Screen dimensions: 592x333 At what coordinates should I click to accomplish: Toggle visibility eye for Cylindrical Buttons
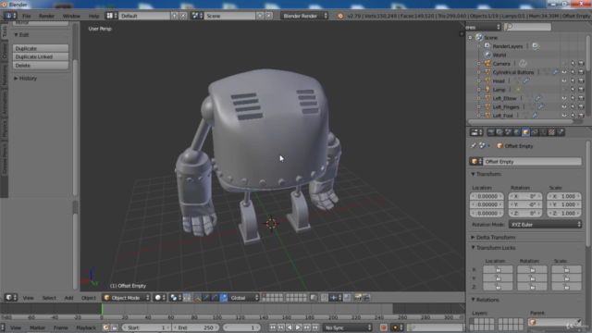[x=564, y=72]
